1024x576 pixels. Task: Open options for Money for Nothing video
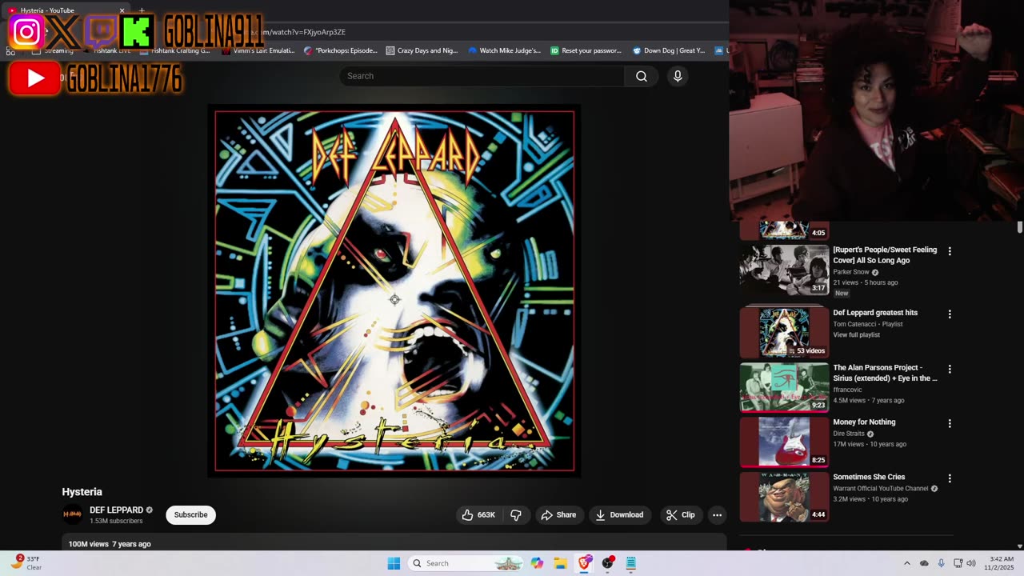950,424
